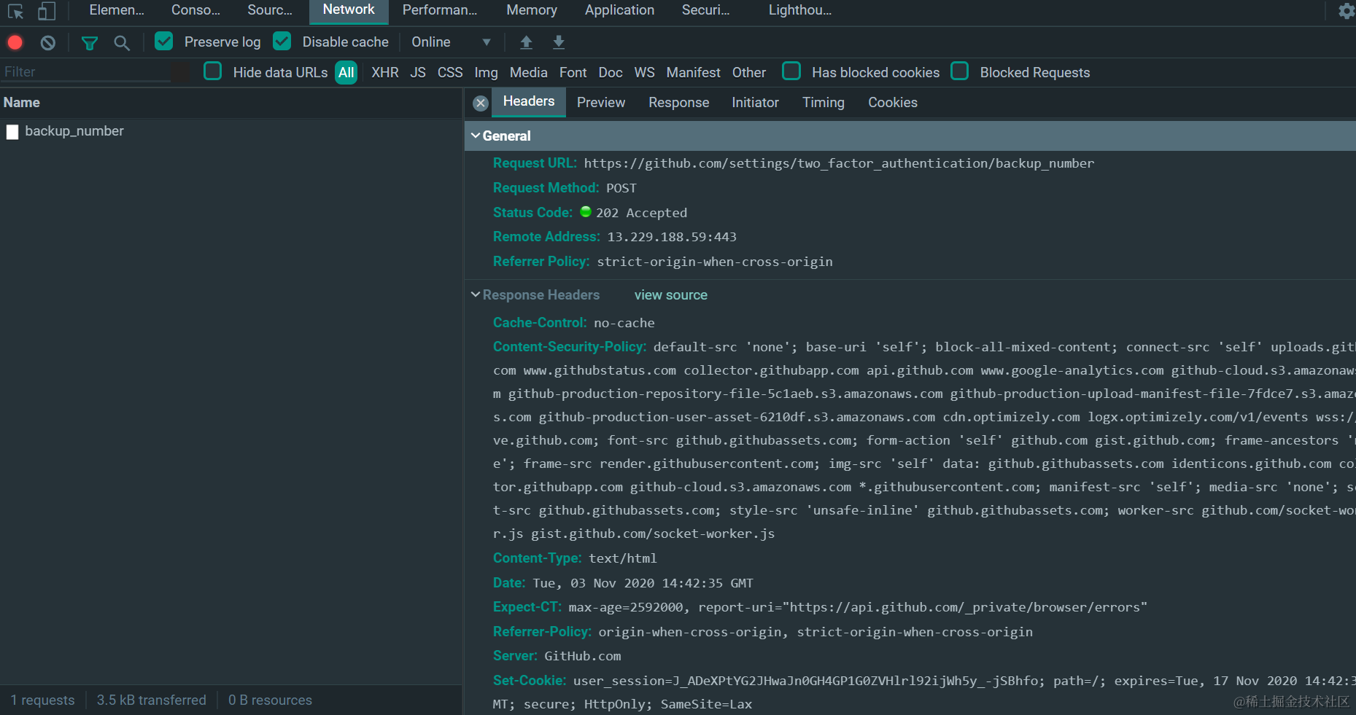This screenshot has width=1356, height=715.
Task: Clear the network log
Action: click(48, 42)
